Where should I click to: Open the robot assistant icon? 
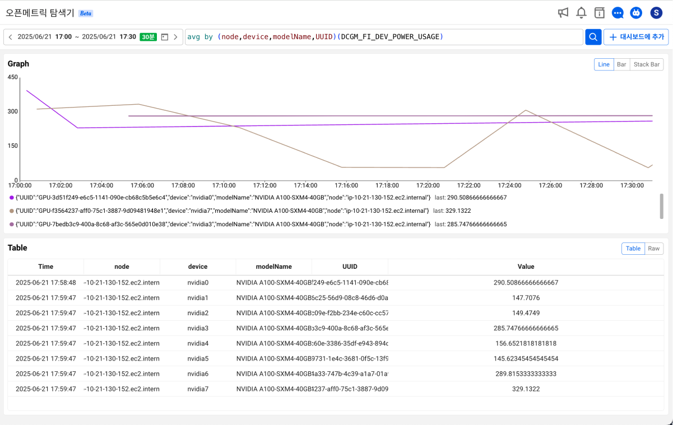pos(636,12)
